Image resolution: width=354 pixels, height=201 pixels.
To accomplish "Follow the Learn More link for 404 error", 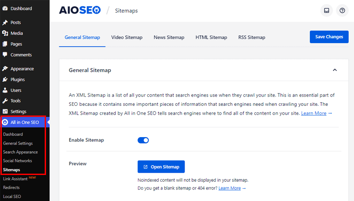I will point(230,188).
